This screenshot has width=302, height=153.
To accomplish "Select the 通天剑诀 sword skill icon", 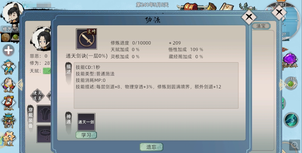I will pos(87,39).
